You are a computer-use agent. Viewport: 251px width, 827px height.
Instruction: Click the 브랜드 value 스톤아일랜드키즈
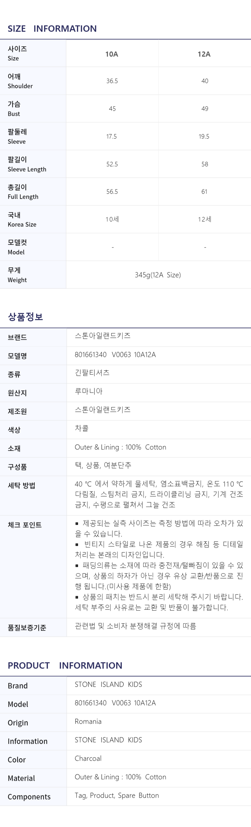[103, 336]
